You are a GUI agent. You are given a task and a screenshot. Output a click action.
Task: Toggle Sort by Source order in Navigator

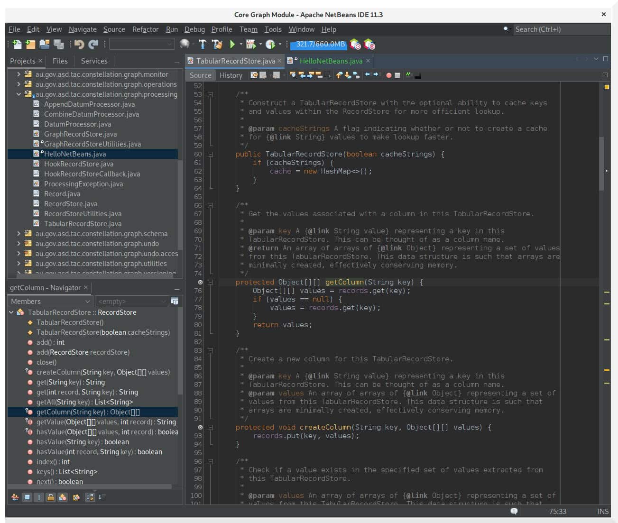[102, 497]
